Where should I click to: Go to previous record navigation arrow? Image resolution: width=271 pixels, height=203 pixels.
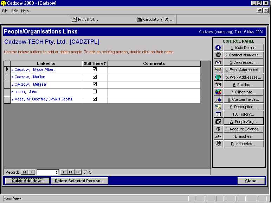[31, 172]
